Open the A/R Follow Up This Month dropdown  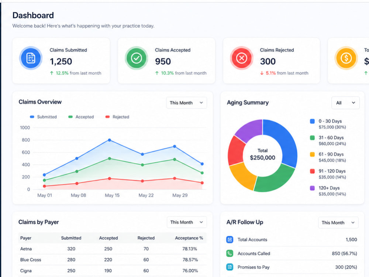pos(338,223)
